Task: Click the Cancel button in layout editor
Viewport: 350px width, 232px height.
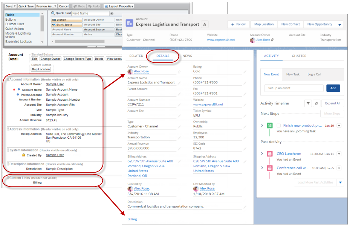Action: tap(64, 6)
